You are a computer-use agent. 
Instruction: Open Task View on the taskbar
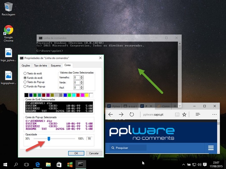pos(26,165)
